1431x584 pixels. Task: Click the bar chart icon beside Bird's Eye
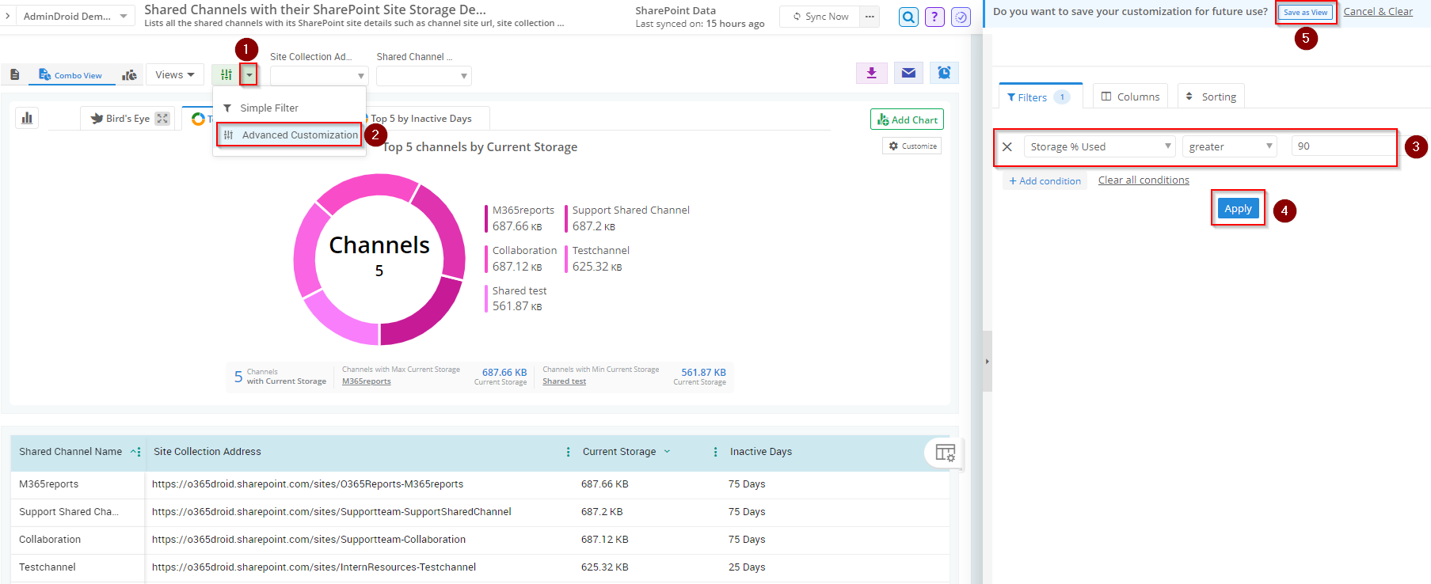(x=27, y=118)
